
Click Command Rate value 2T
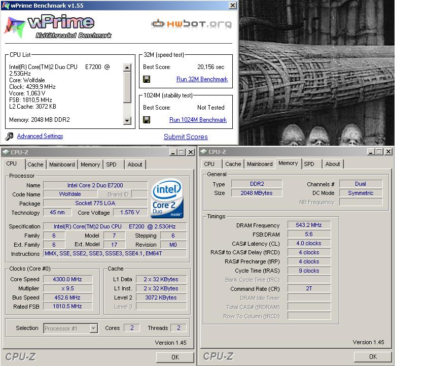click(309, 288)
